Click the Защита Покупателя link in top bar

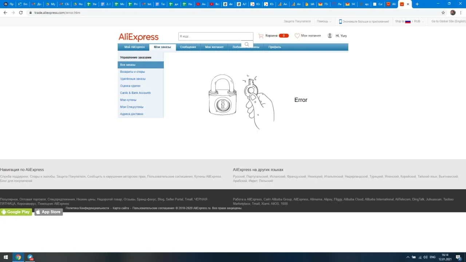[297, 21]
